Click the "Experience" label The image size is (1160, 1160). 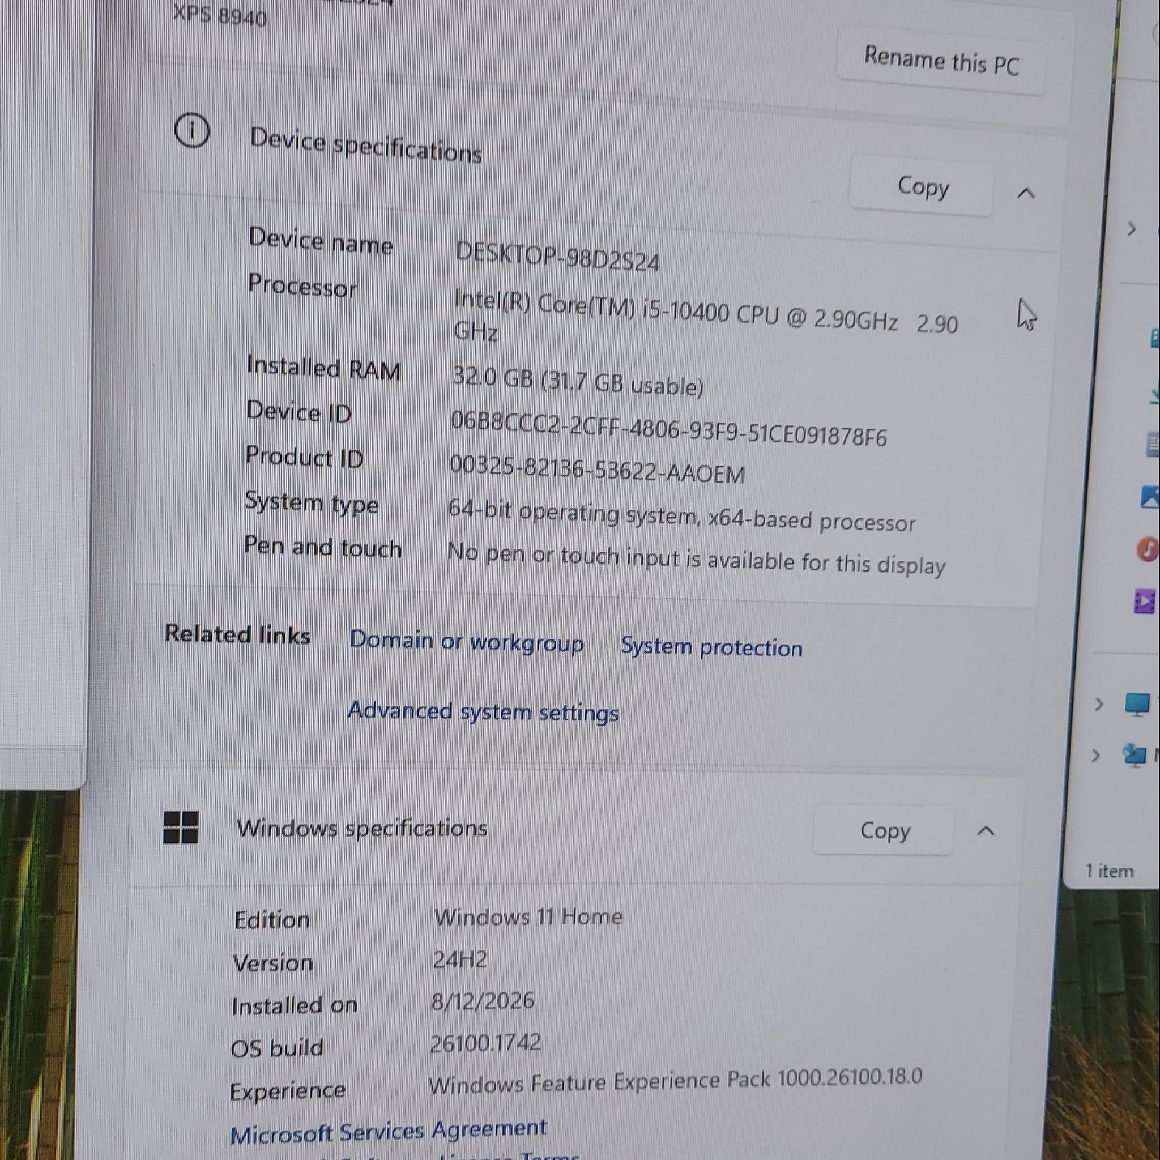288,1091
